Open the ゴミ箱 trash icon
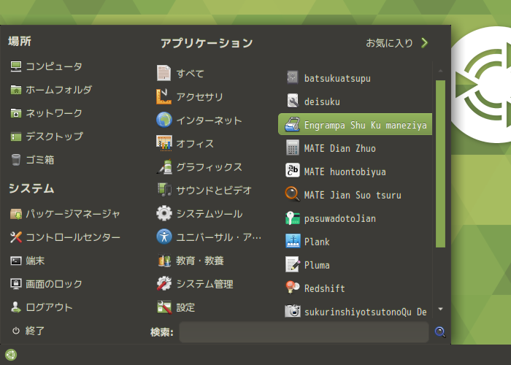 coord(15,160)
